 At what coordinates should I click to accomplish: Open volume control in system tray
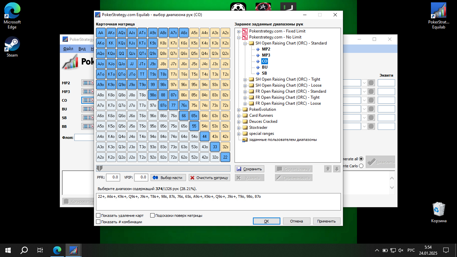click(401, 250)
